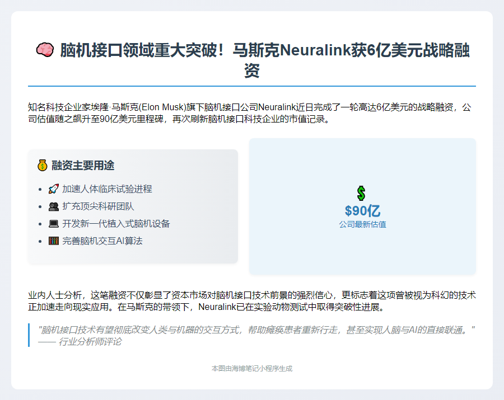Click the people icon beside 扩充顶尖科研团队
Screen dimensions: 504x400
pyautogui.click(x=54, y=206)
